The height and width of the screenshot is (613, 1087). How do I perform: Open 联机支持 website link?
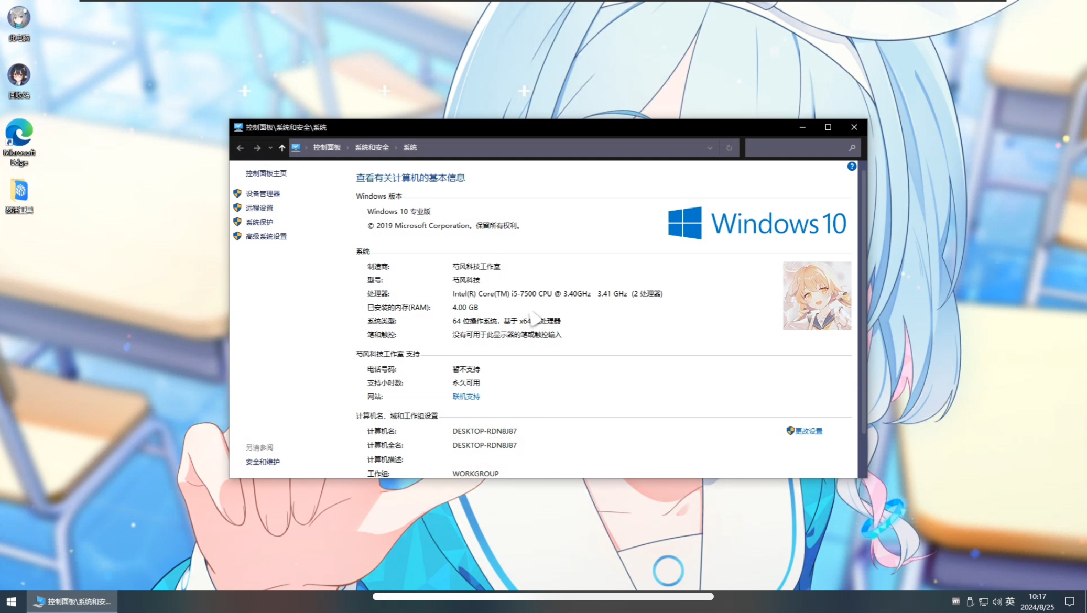click(466, 397)
